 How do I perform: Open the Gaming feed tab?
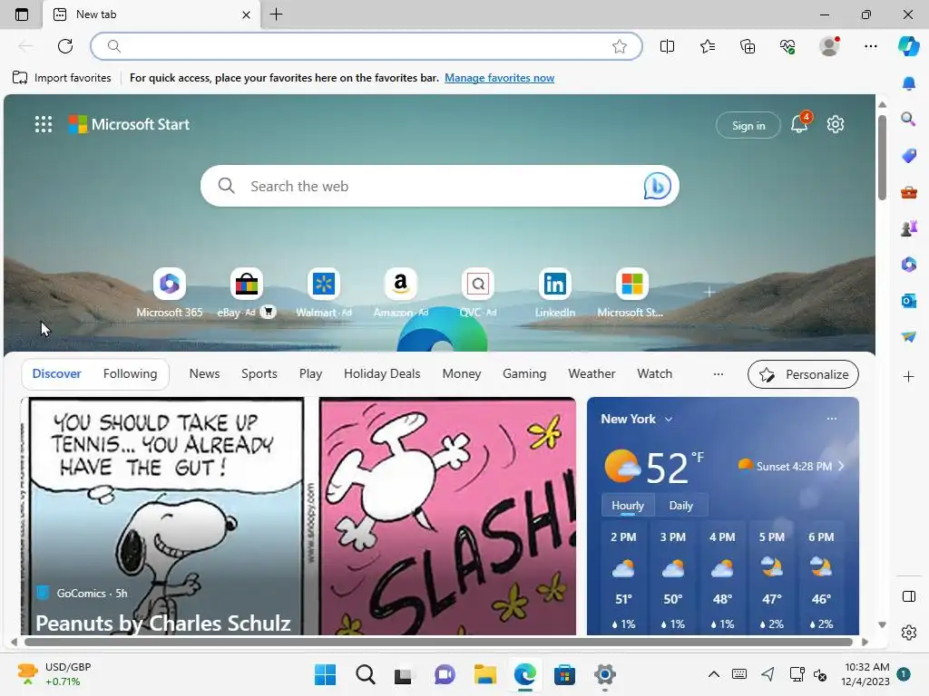click(524, 373)
